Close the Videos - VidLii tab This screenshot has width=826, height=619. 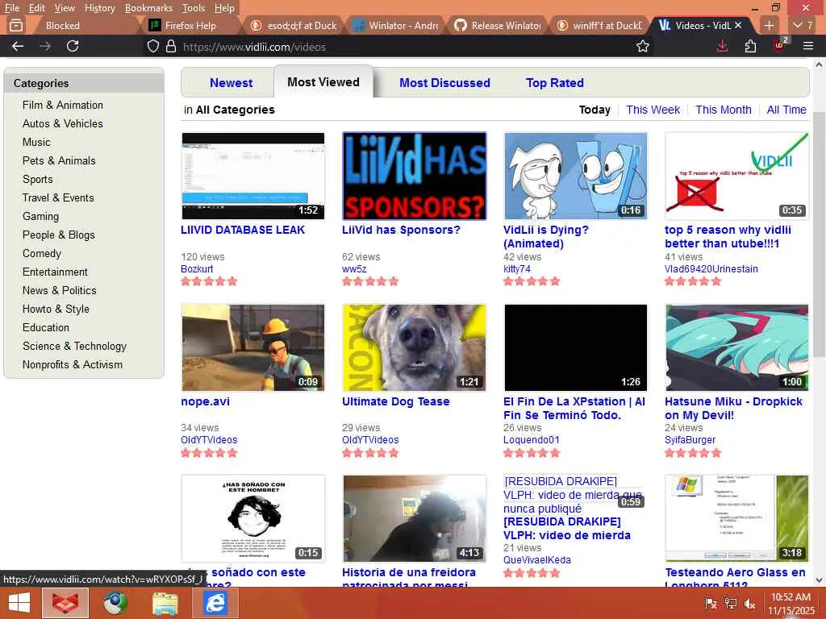(738, 25)
